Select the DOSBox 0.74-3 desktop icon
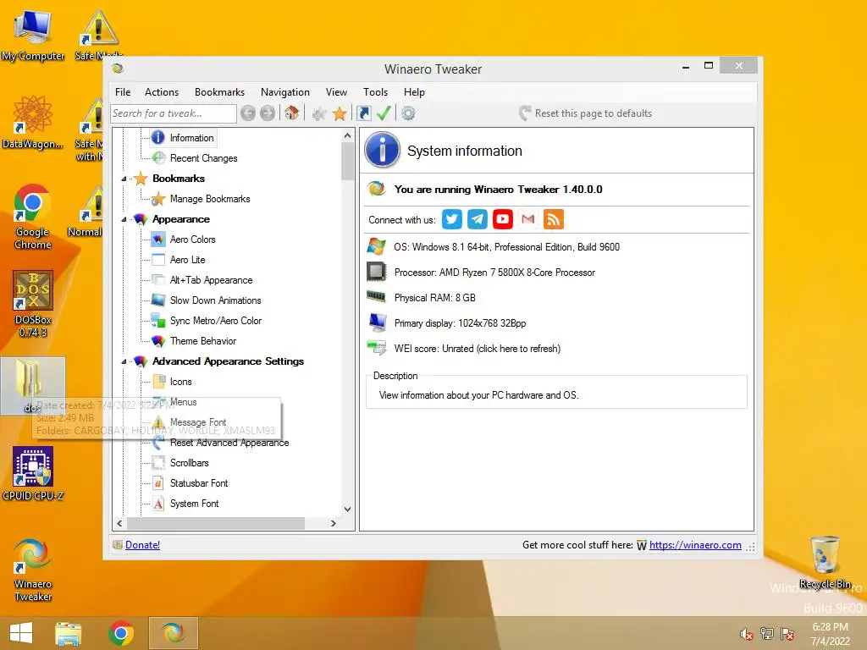Image resolution: width=867 pixels, height=650 pixels. 33,304
